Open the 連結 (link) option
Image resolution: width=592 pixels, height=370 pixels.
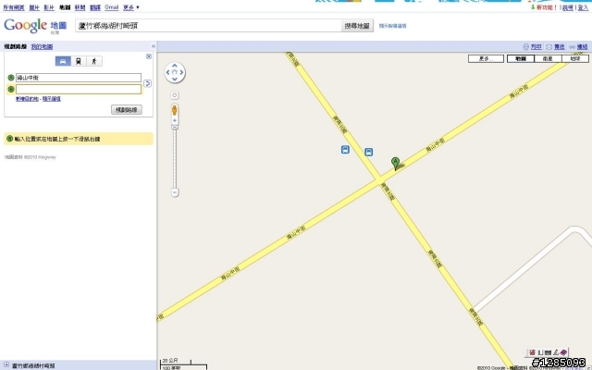pyautogui.click(x=582, y=47)
